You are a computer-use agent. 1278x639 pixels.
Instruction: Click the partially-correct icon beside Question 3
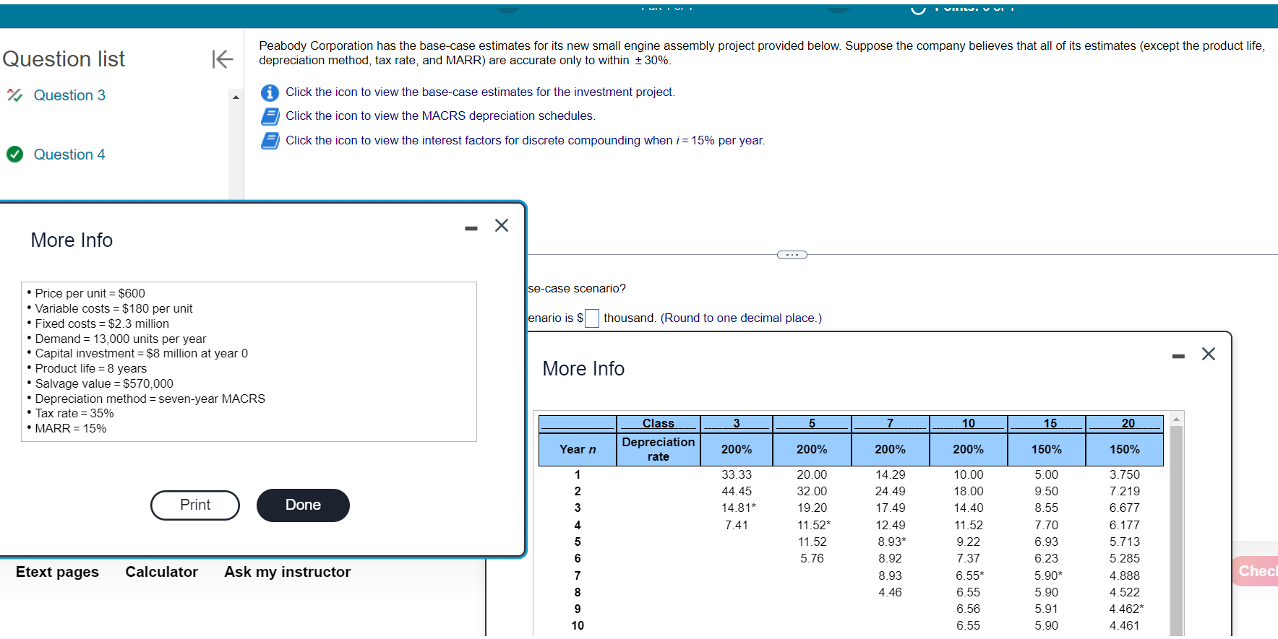coord(14,95)
